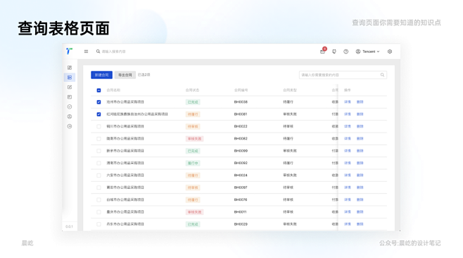
Task: Open the check-circle result sidebar icon
Action: (70, 107)
